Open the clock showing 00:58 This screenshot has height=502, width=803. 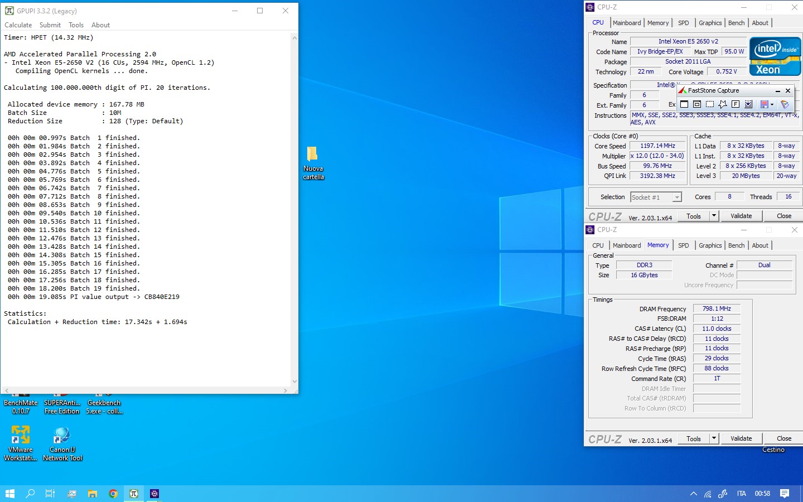click(762, 494)
